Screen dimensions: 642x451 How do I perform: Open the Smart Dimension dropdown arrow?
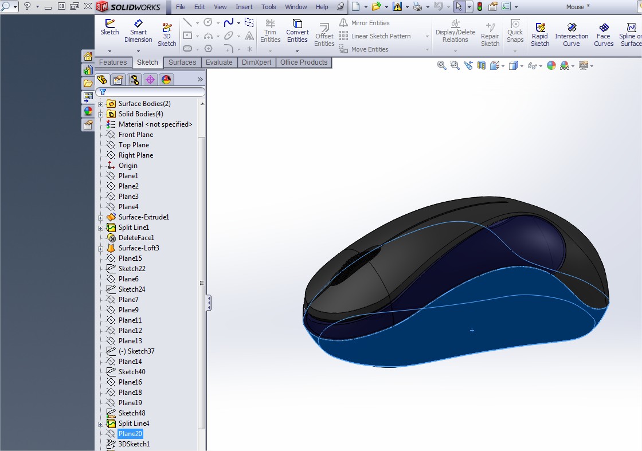(x=138, y=51)
